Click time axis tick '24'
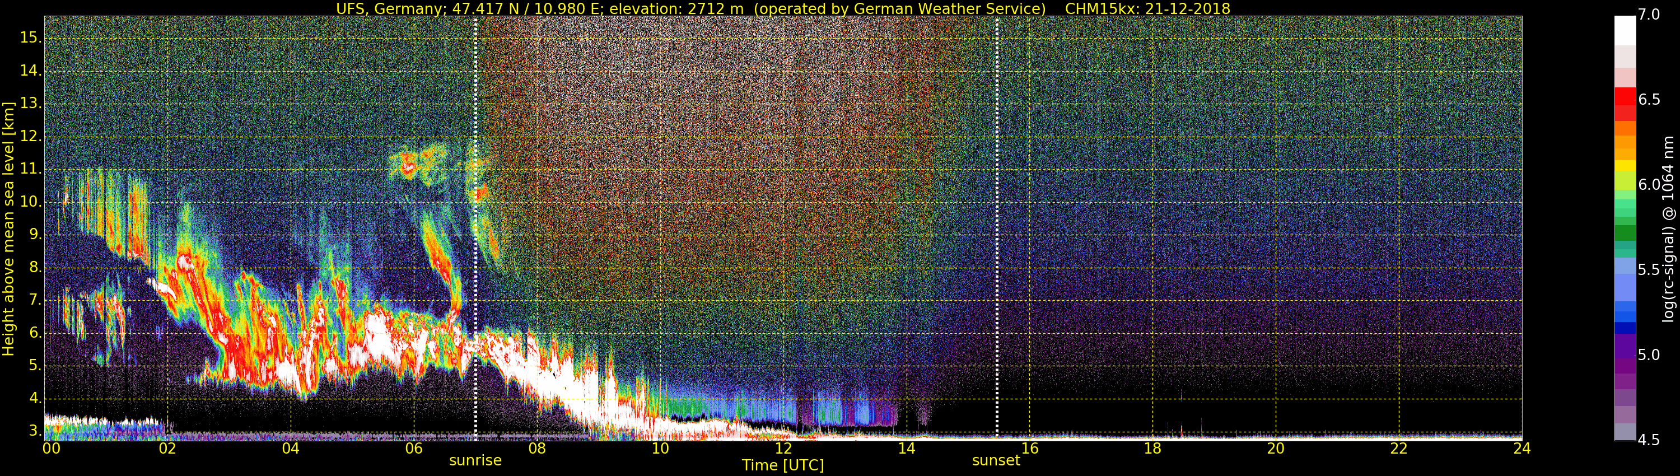The image size is (1680, 476). pyautogui.click(x=1522, y=449)
